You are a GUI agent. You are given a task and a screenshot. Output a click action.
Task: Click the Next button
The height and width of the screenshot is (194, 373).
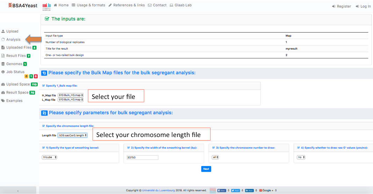206,169
